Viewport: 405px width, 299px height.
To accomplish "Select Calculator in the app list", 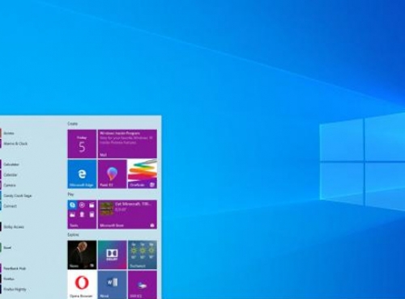I will (x=11, y=164).
